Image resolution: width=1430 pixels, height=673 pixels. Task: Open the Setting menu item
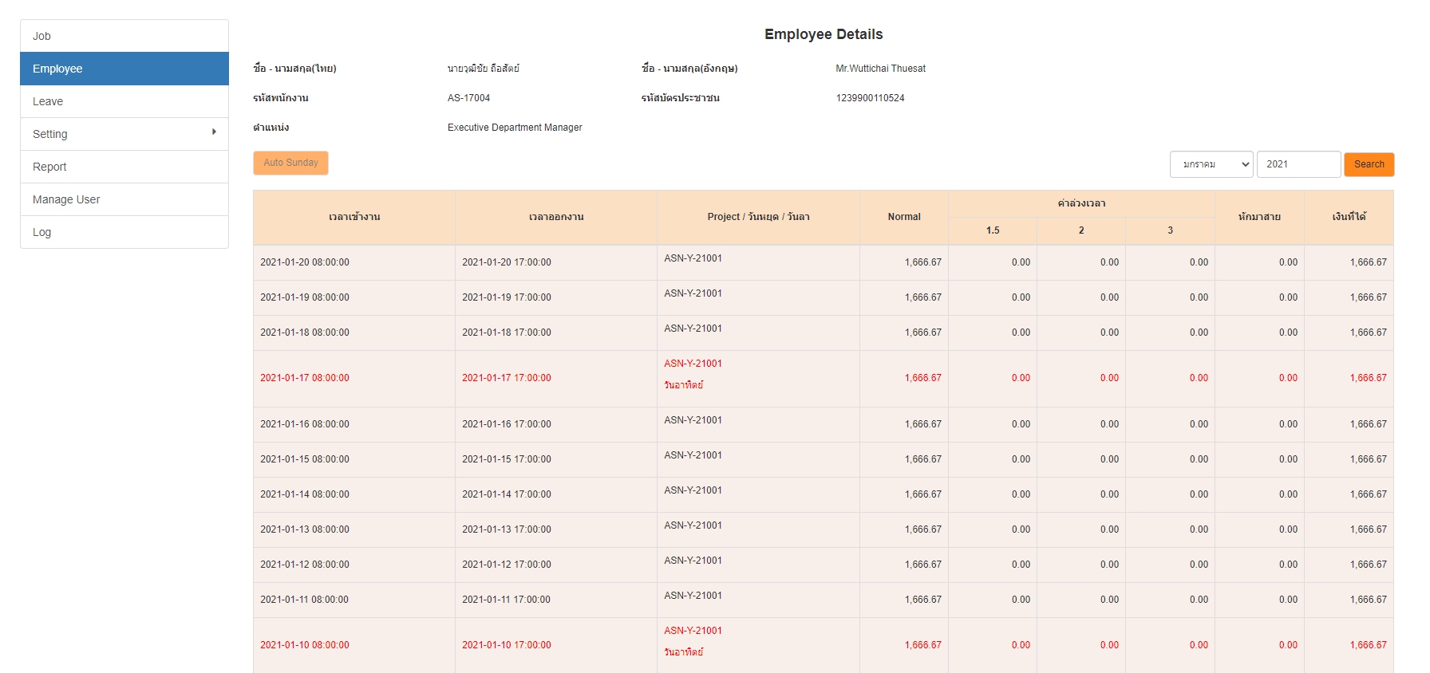click(x=124, y=134)
